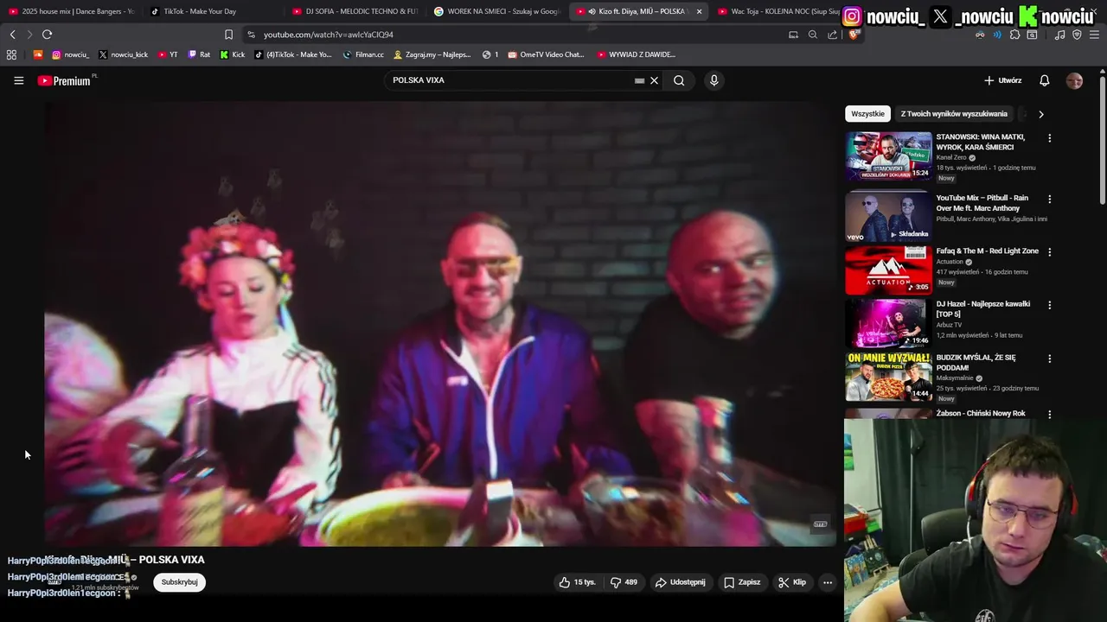This screenshot has height=622, width=1107.
Task: Open the tab search icon
Action: [1032, 35]
